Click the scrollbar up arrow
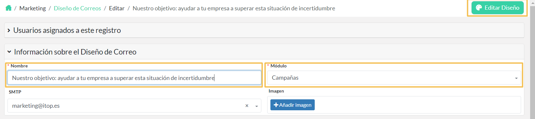 [x=532, y=3]
